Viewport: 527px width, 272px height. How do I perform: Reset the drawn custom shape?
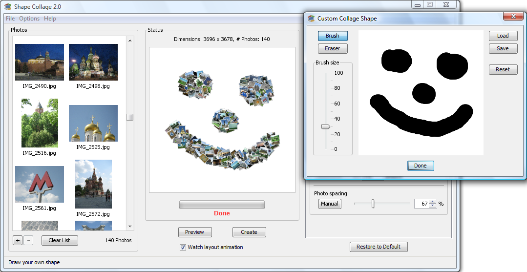[x=503, y=69]
